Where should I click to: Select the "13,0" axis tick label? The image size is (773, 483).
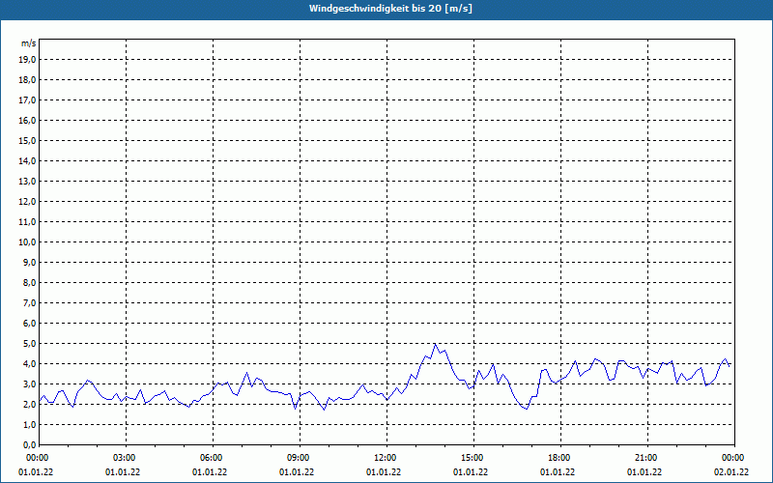coord(27,182)
